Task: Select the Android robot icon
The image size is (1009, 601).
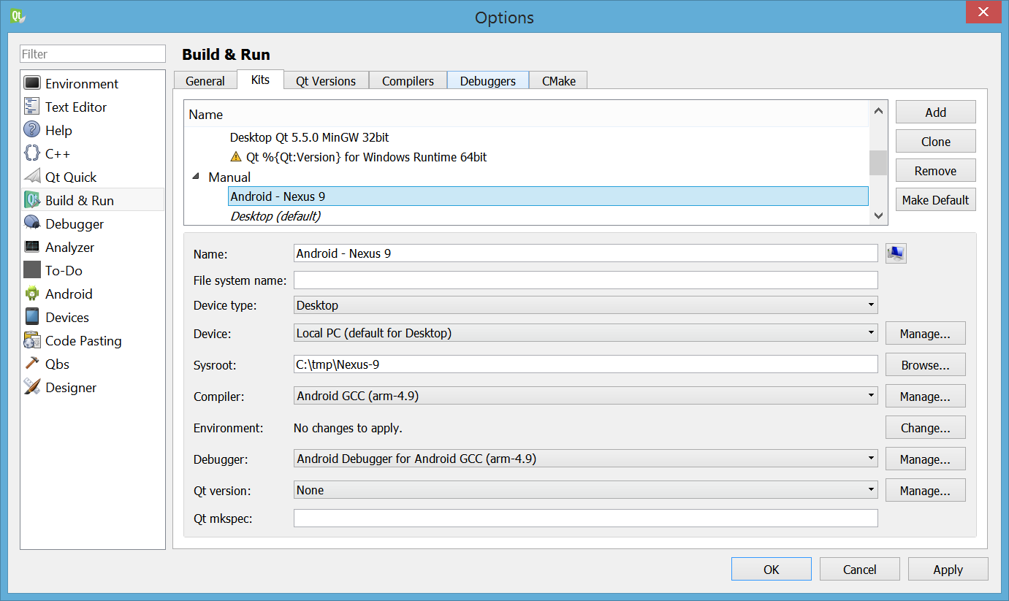Action: [32, 294]
